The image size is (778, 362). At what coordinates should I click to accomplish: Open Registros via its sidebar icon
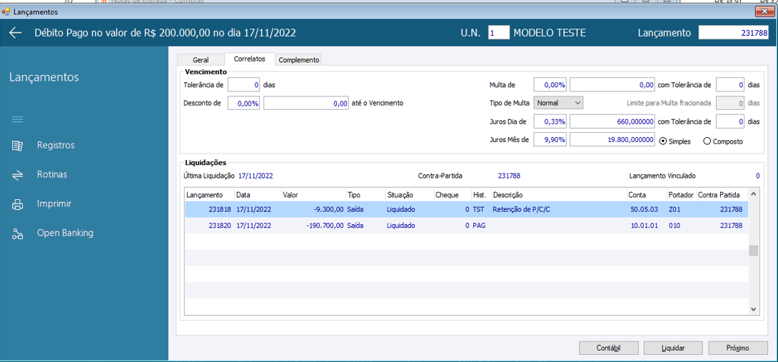pyautogui.click(x=18, y=146)
